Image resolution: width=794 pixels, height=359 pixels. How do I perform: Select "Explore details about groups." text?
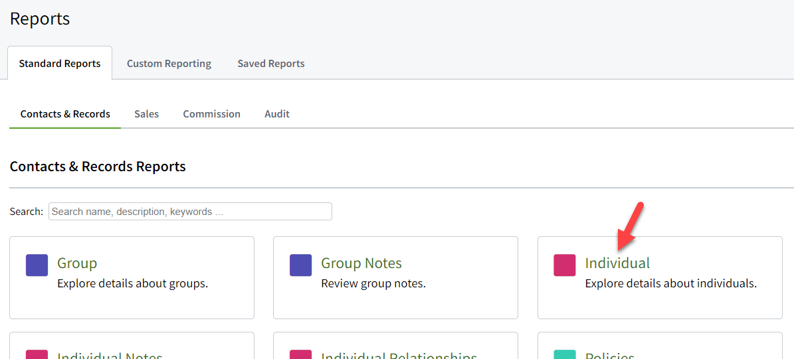[x=133, y=283]
